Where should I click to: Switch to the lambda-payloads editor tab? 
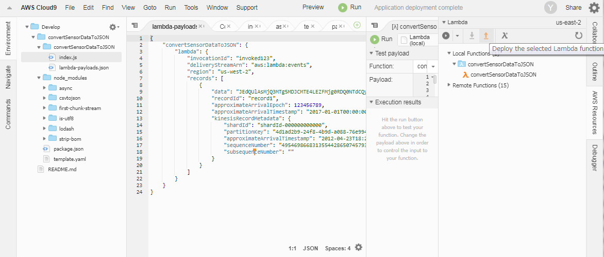[175, 27]
